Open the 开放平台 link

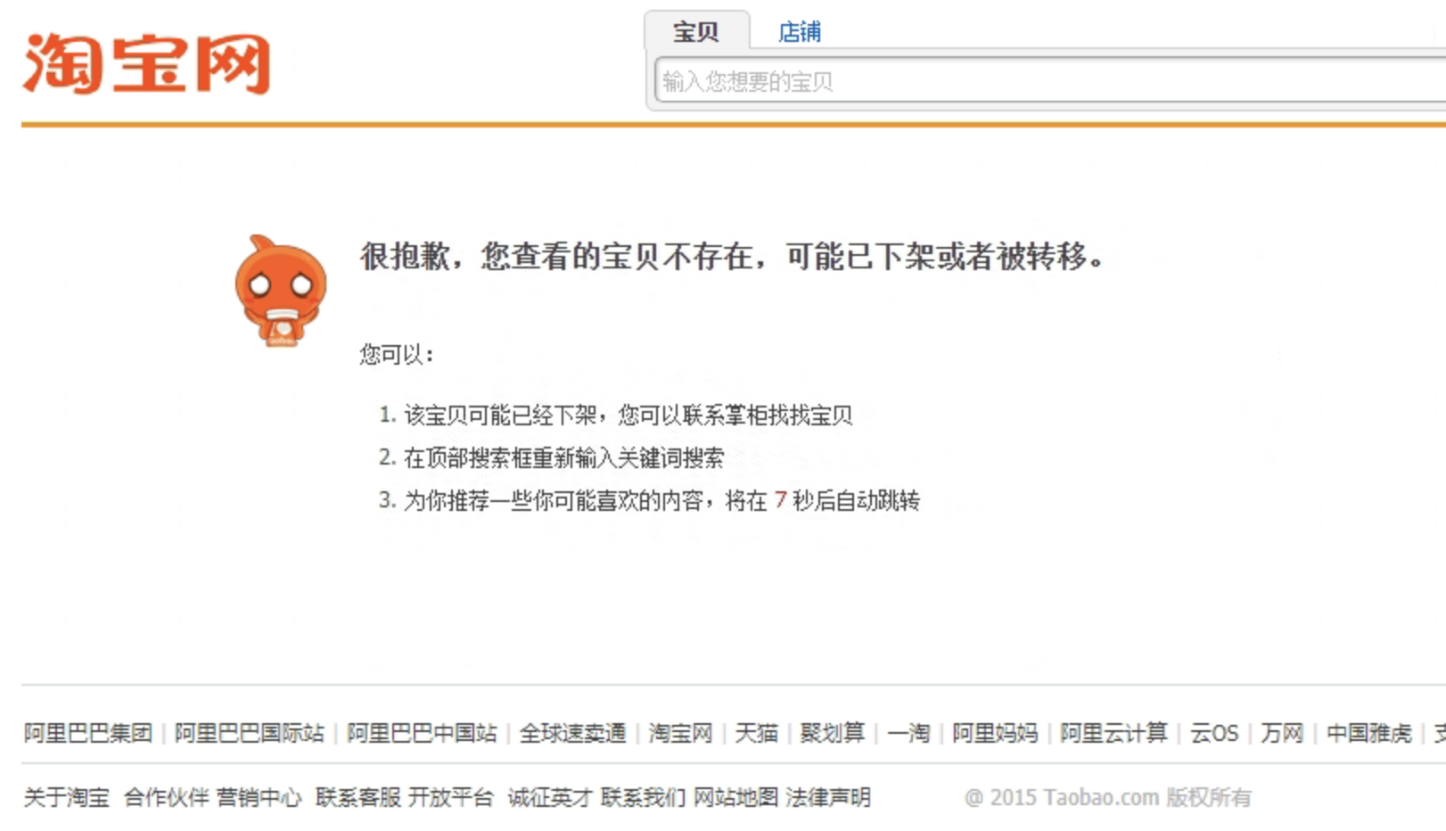[450, 797]
